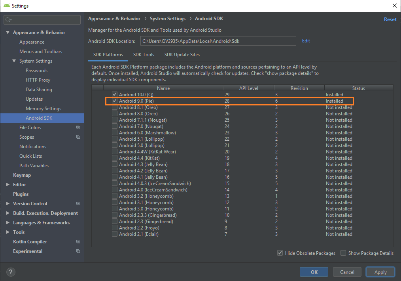Click the project-level icon beside Scopes
Image resolution: width=401 pixels, height=281 pixels.
78,137
